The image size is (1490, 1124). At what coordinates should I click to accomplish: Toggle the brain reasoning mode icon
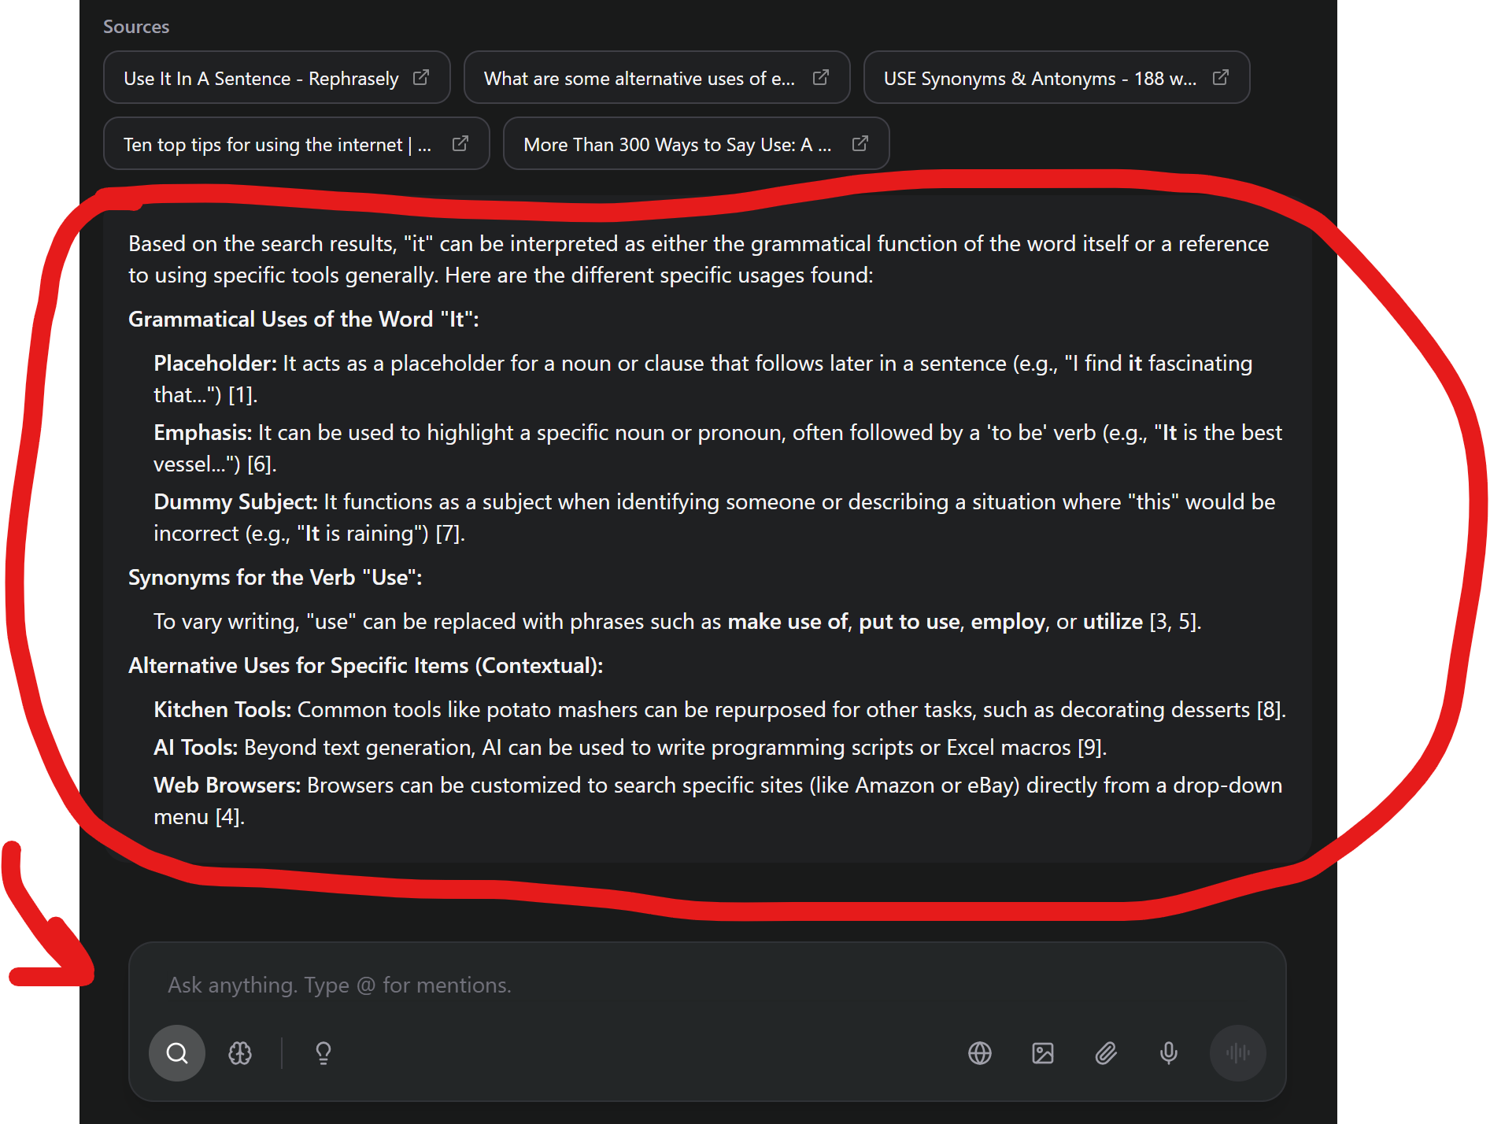coord(240,1053)
